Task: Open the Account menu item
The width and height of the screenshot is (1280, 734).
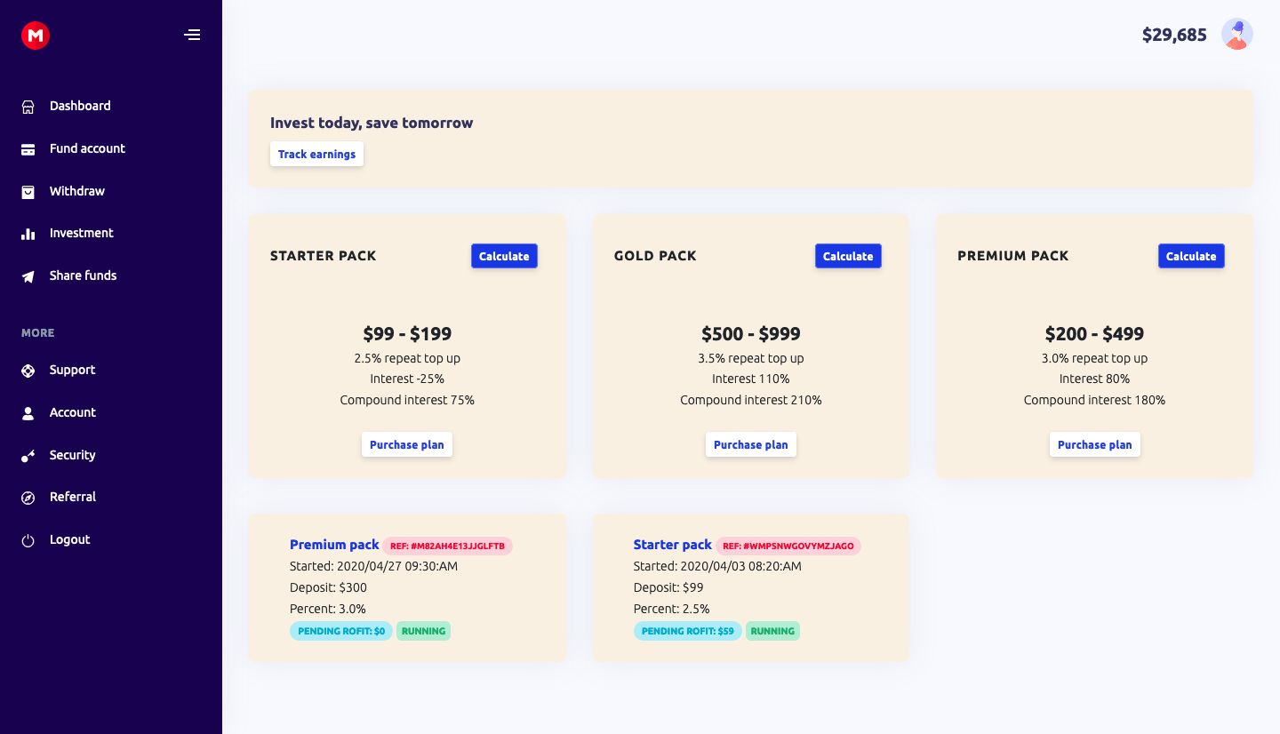Action: (72, 412)
